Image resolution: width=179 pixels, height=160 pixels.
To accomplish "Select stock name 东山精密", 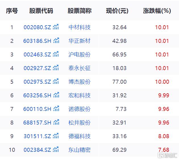I will tap(80, 150).
